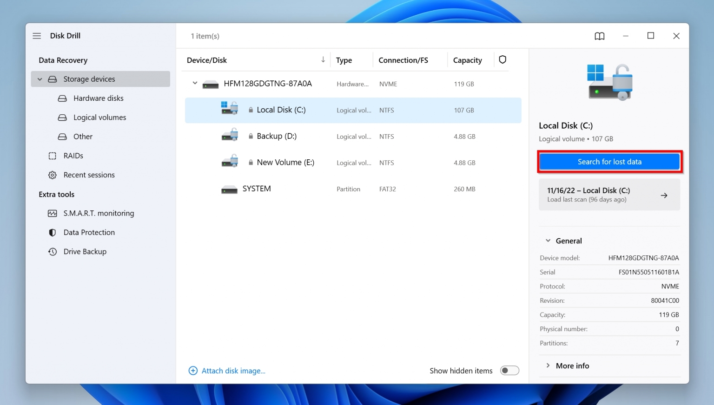Collapse the General info section
Viewport: 714px width, 405px height.
click(x=548, y=240)
